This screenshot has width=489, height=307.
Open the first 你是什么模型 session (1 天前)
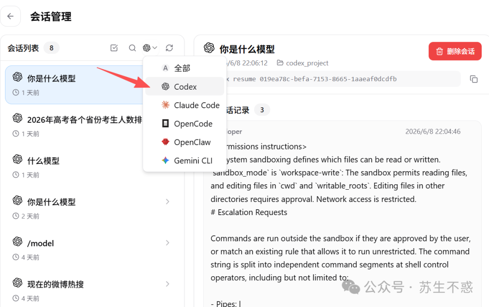coord(74,85)
